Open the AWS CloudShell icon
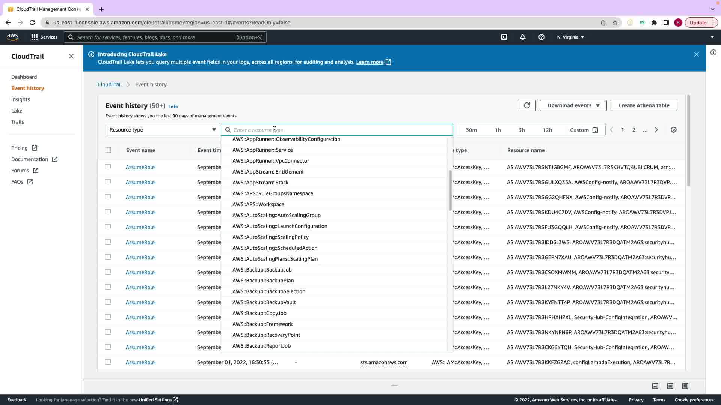The width and height of the screenshot is (721, 405). coord(504,37)
